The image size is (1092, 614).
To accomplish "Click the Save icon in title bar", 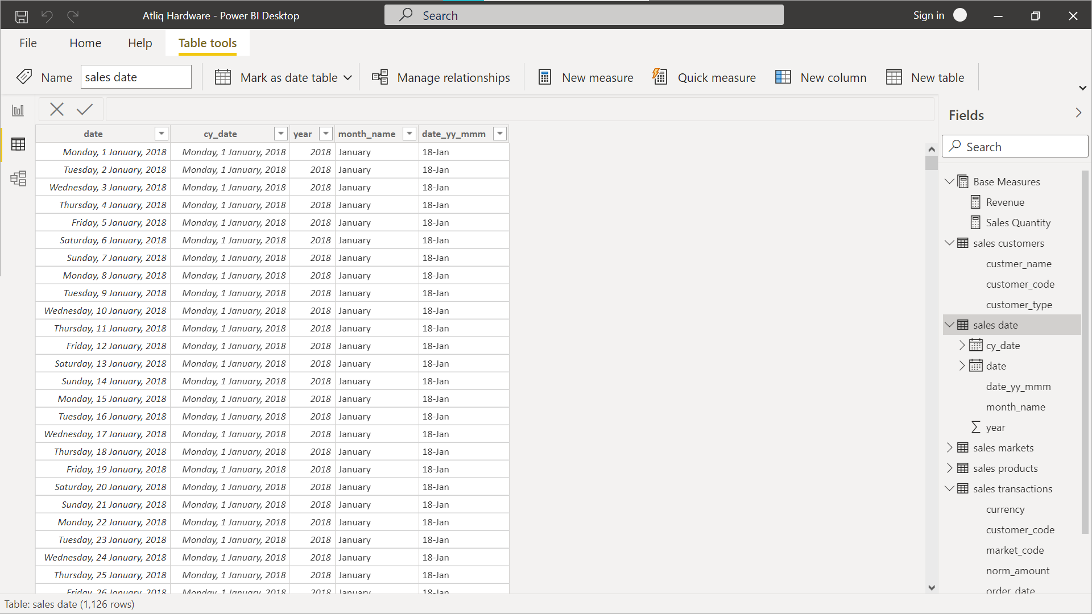I will [x=22, y=16].
